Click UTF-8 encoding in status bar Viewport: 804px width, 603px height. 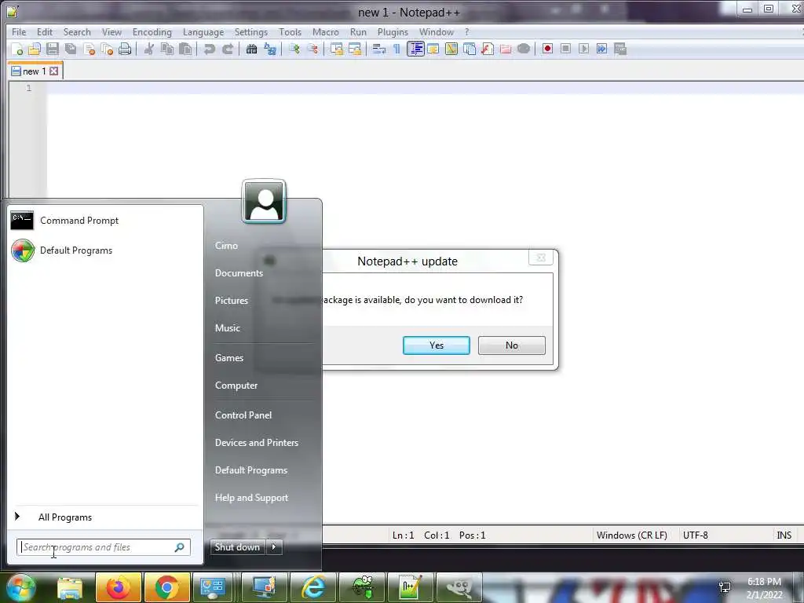696,535
